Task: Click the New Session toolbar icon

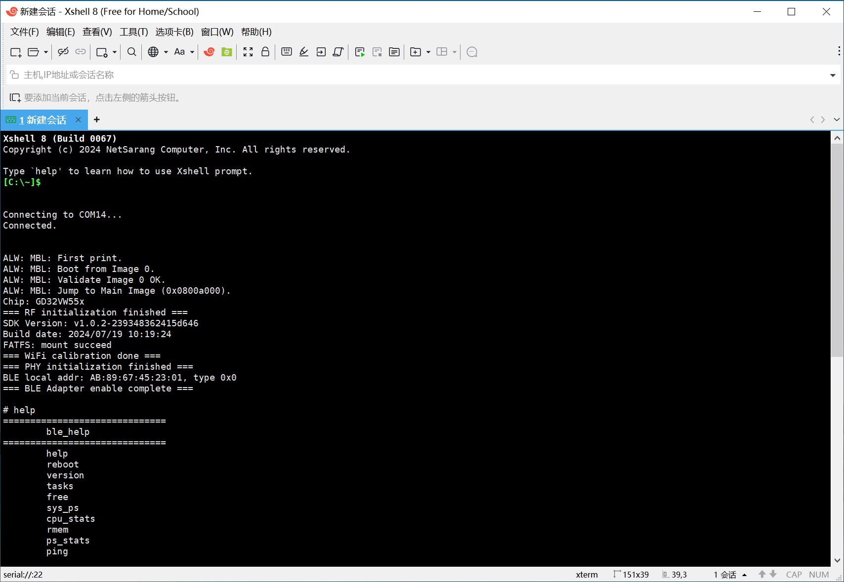Action: point(15,52)
